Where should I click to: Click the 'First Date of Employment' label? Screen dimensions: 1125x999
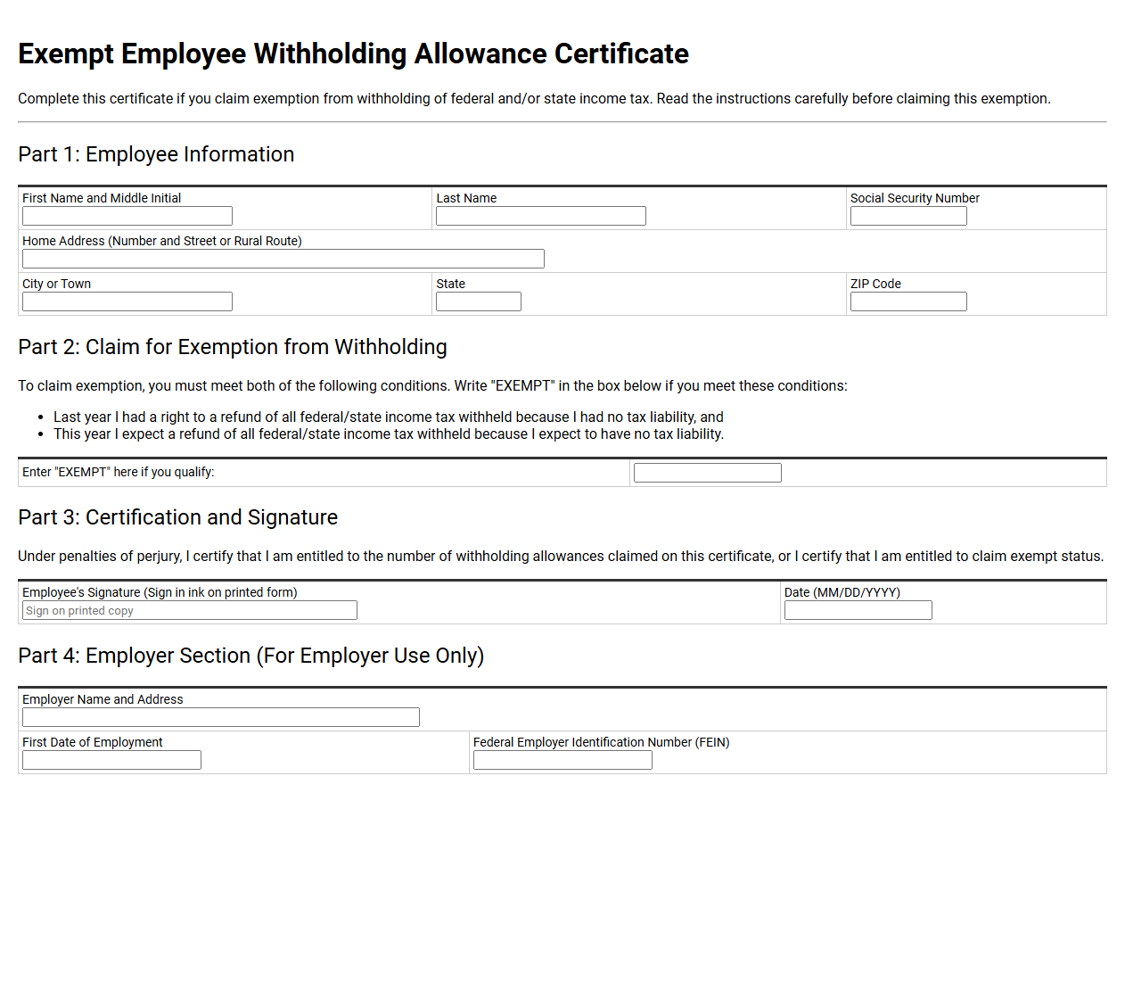point(93,742)
